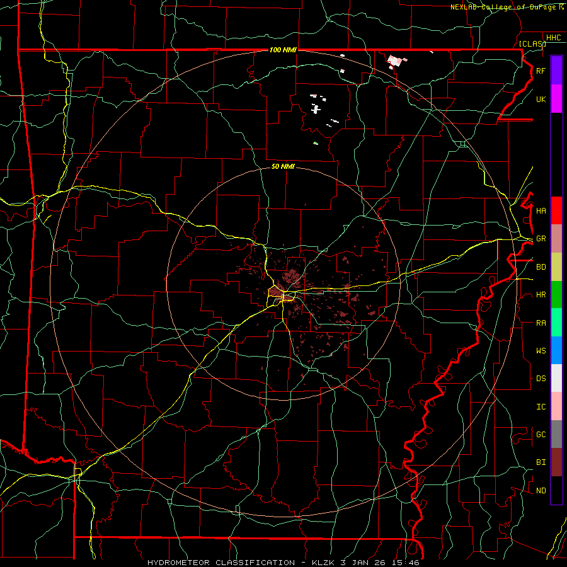Click the GR legend label

coord(541,239)
